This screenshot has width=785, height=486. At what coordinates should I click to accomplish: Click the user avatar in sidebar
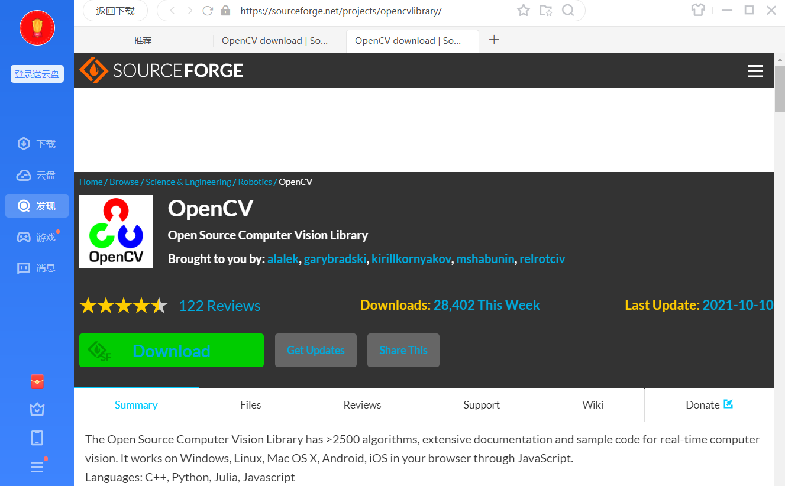(x=37, y=28)
